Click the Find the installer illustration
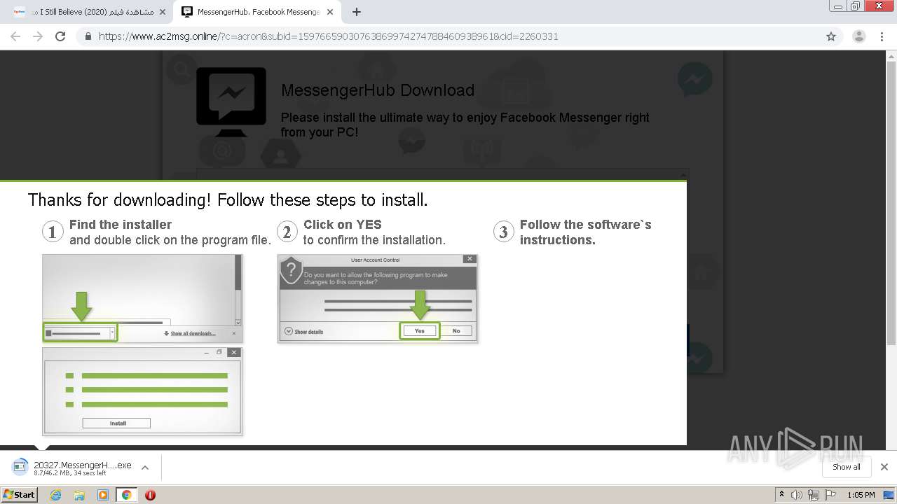 point(142,298)
